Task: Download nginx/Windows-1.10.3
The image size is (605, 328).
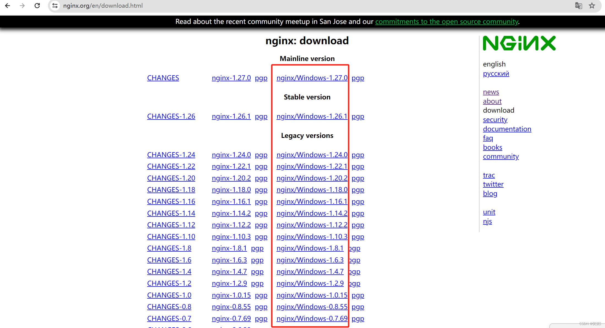Action: [x=312, y=237]
